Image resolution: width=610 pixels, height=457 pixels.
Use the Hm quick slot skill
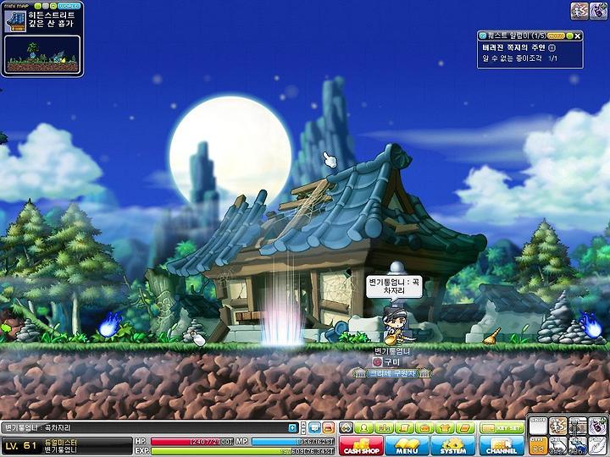point(577,427)
